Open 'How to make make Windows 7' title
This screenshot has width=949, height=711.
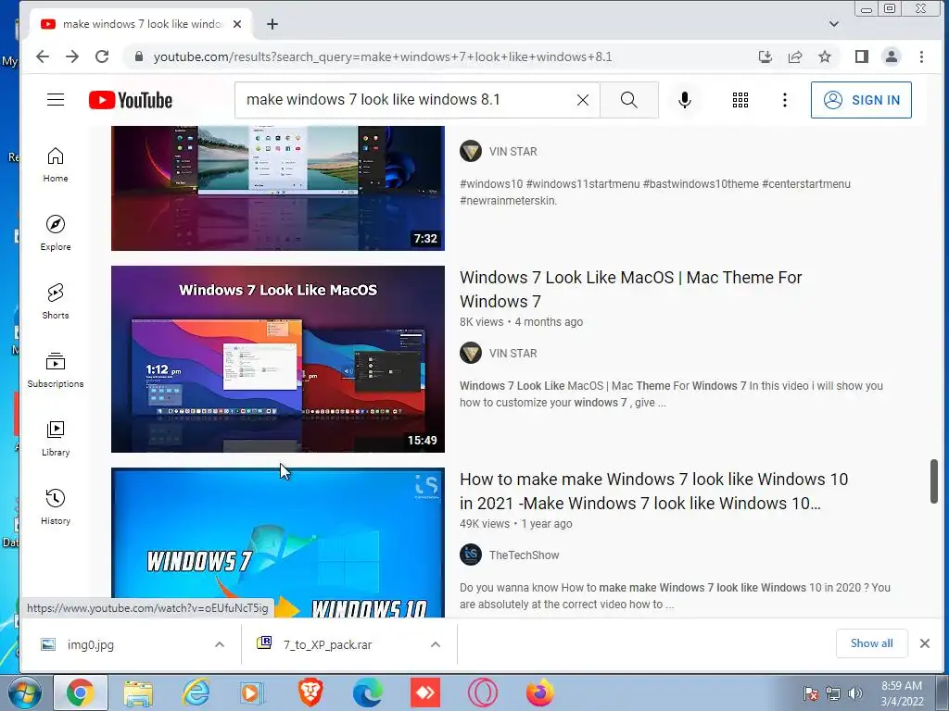point(653,492)
